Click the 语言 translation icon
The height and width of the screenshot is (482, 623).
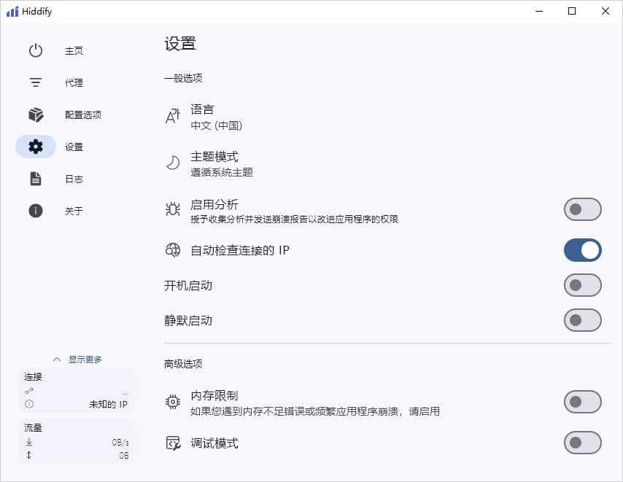pos(171,117)
